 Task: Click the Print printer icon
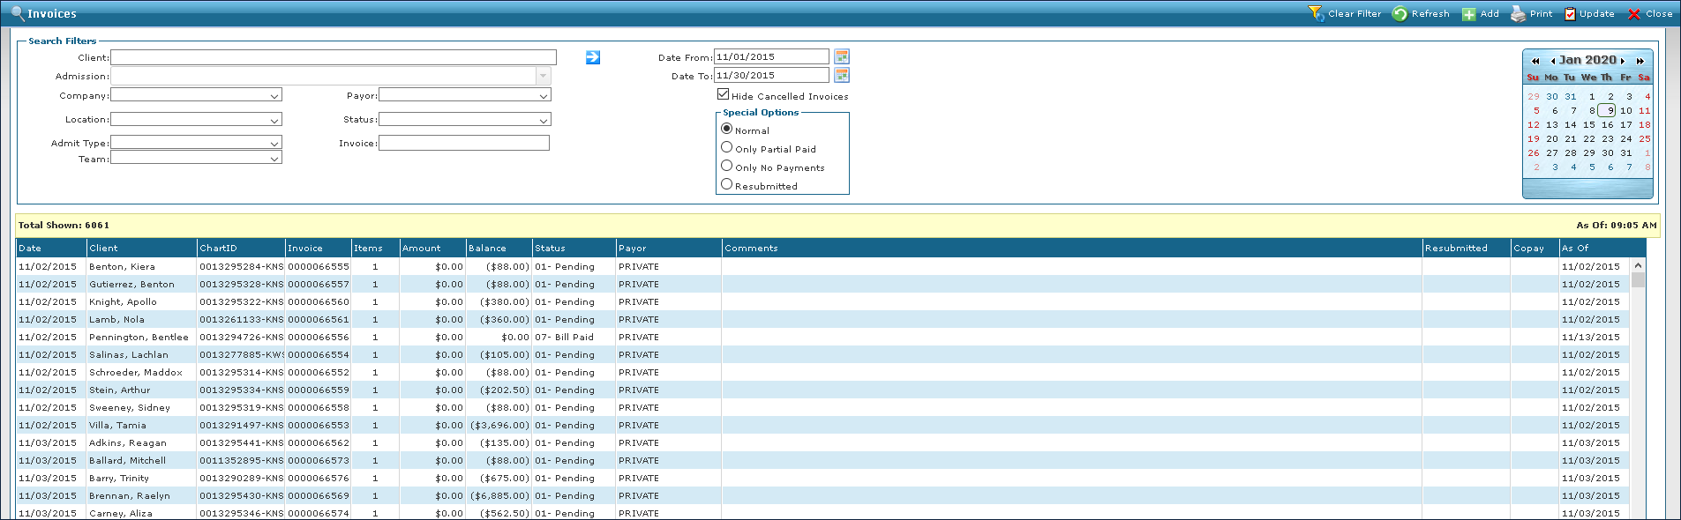[x=1518, y=13]
